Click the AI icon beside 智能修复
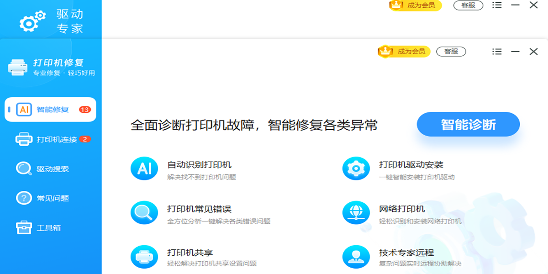The width and height of the screenshot is (548, 274). coord(24,110)
